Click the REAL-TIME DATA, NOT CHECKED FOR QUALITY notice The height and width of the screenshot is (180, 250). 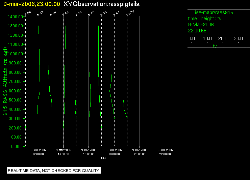[x=54, y=171]
